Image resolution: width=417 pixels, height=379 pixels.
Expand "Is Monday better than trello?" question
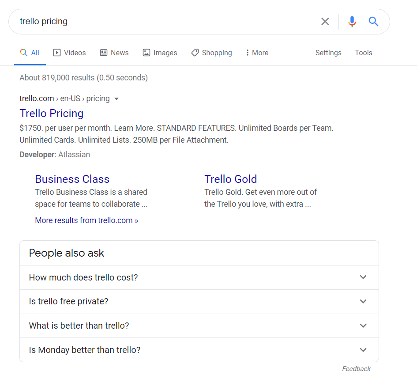click(x=199, y=350)
